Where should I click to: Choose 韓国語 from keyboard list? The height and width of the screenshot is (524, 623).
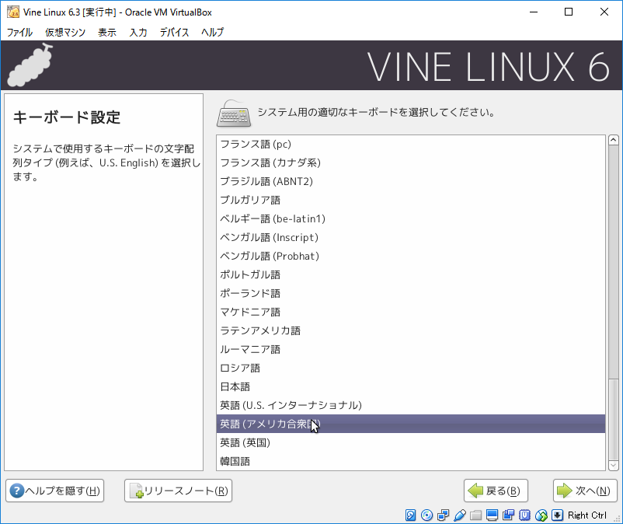[235, 461]
